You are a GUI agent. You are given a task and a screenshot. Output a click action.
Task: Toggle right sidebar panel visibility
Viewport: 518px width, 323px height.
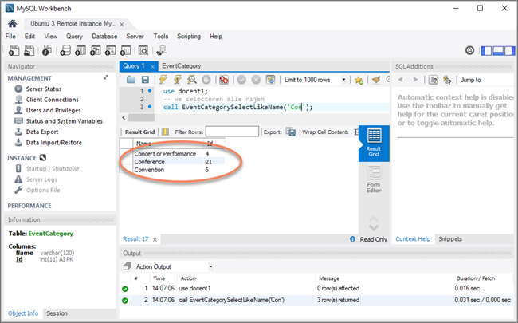click(509, 50)
